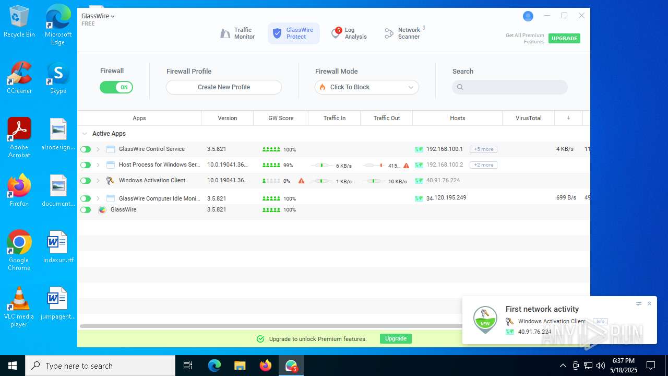The height and width of the screenshot is (376, 668).
Task: Close the First network activity notification
Action: [x=649, y=303]
